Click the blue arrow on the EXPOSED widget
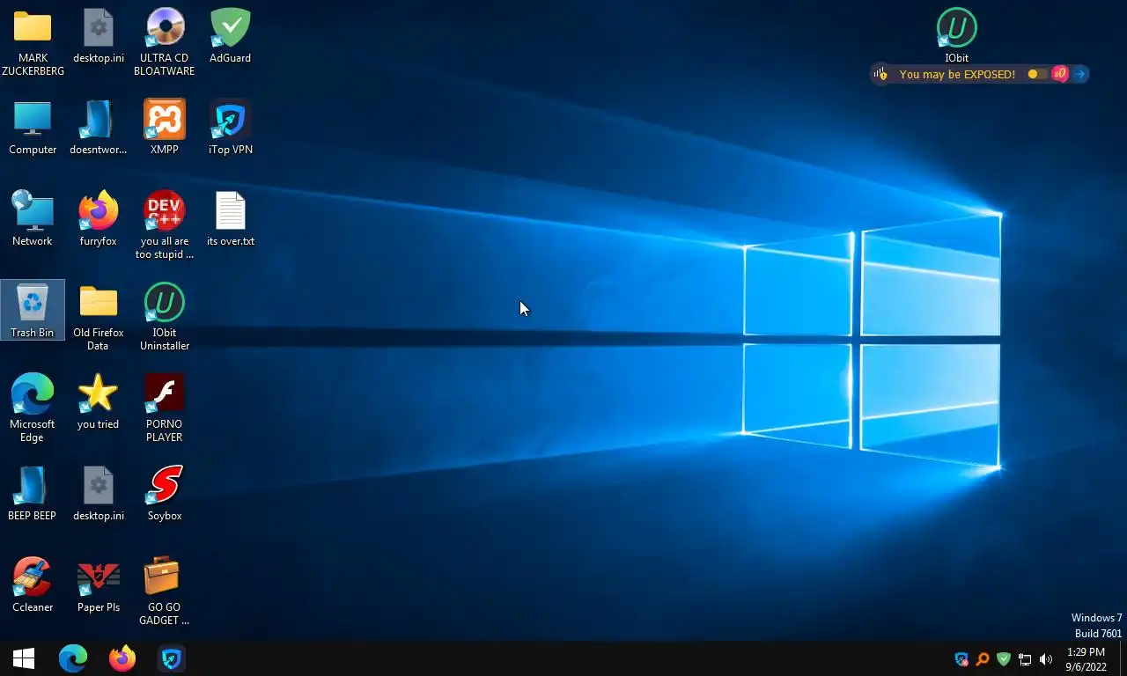The width and height of the screenshot is (1127, 676). pos(1079,74)
